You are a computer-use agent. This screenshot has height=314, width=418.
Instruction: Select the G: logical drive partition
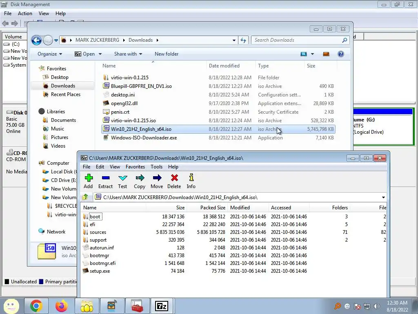point(383,127)
